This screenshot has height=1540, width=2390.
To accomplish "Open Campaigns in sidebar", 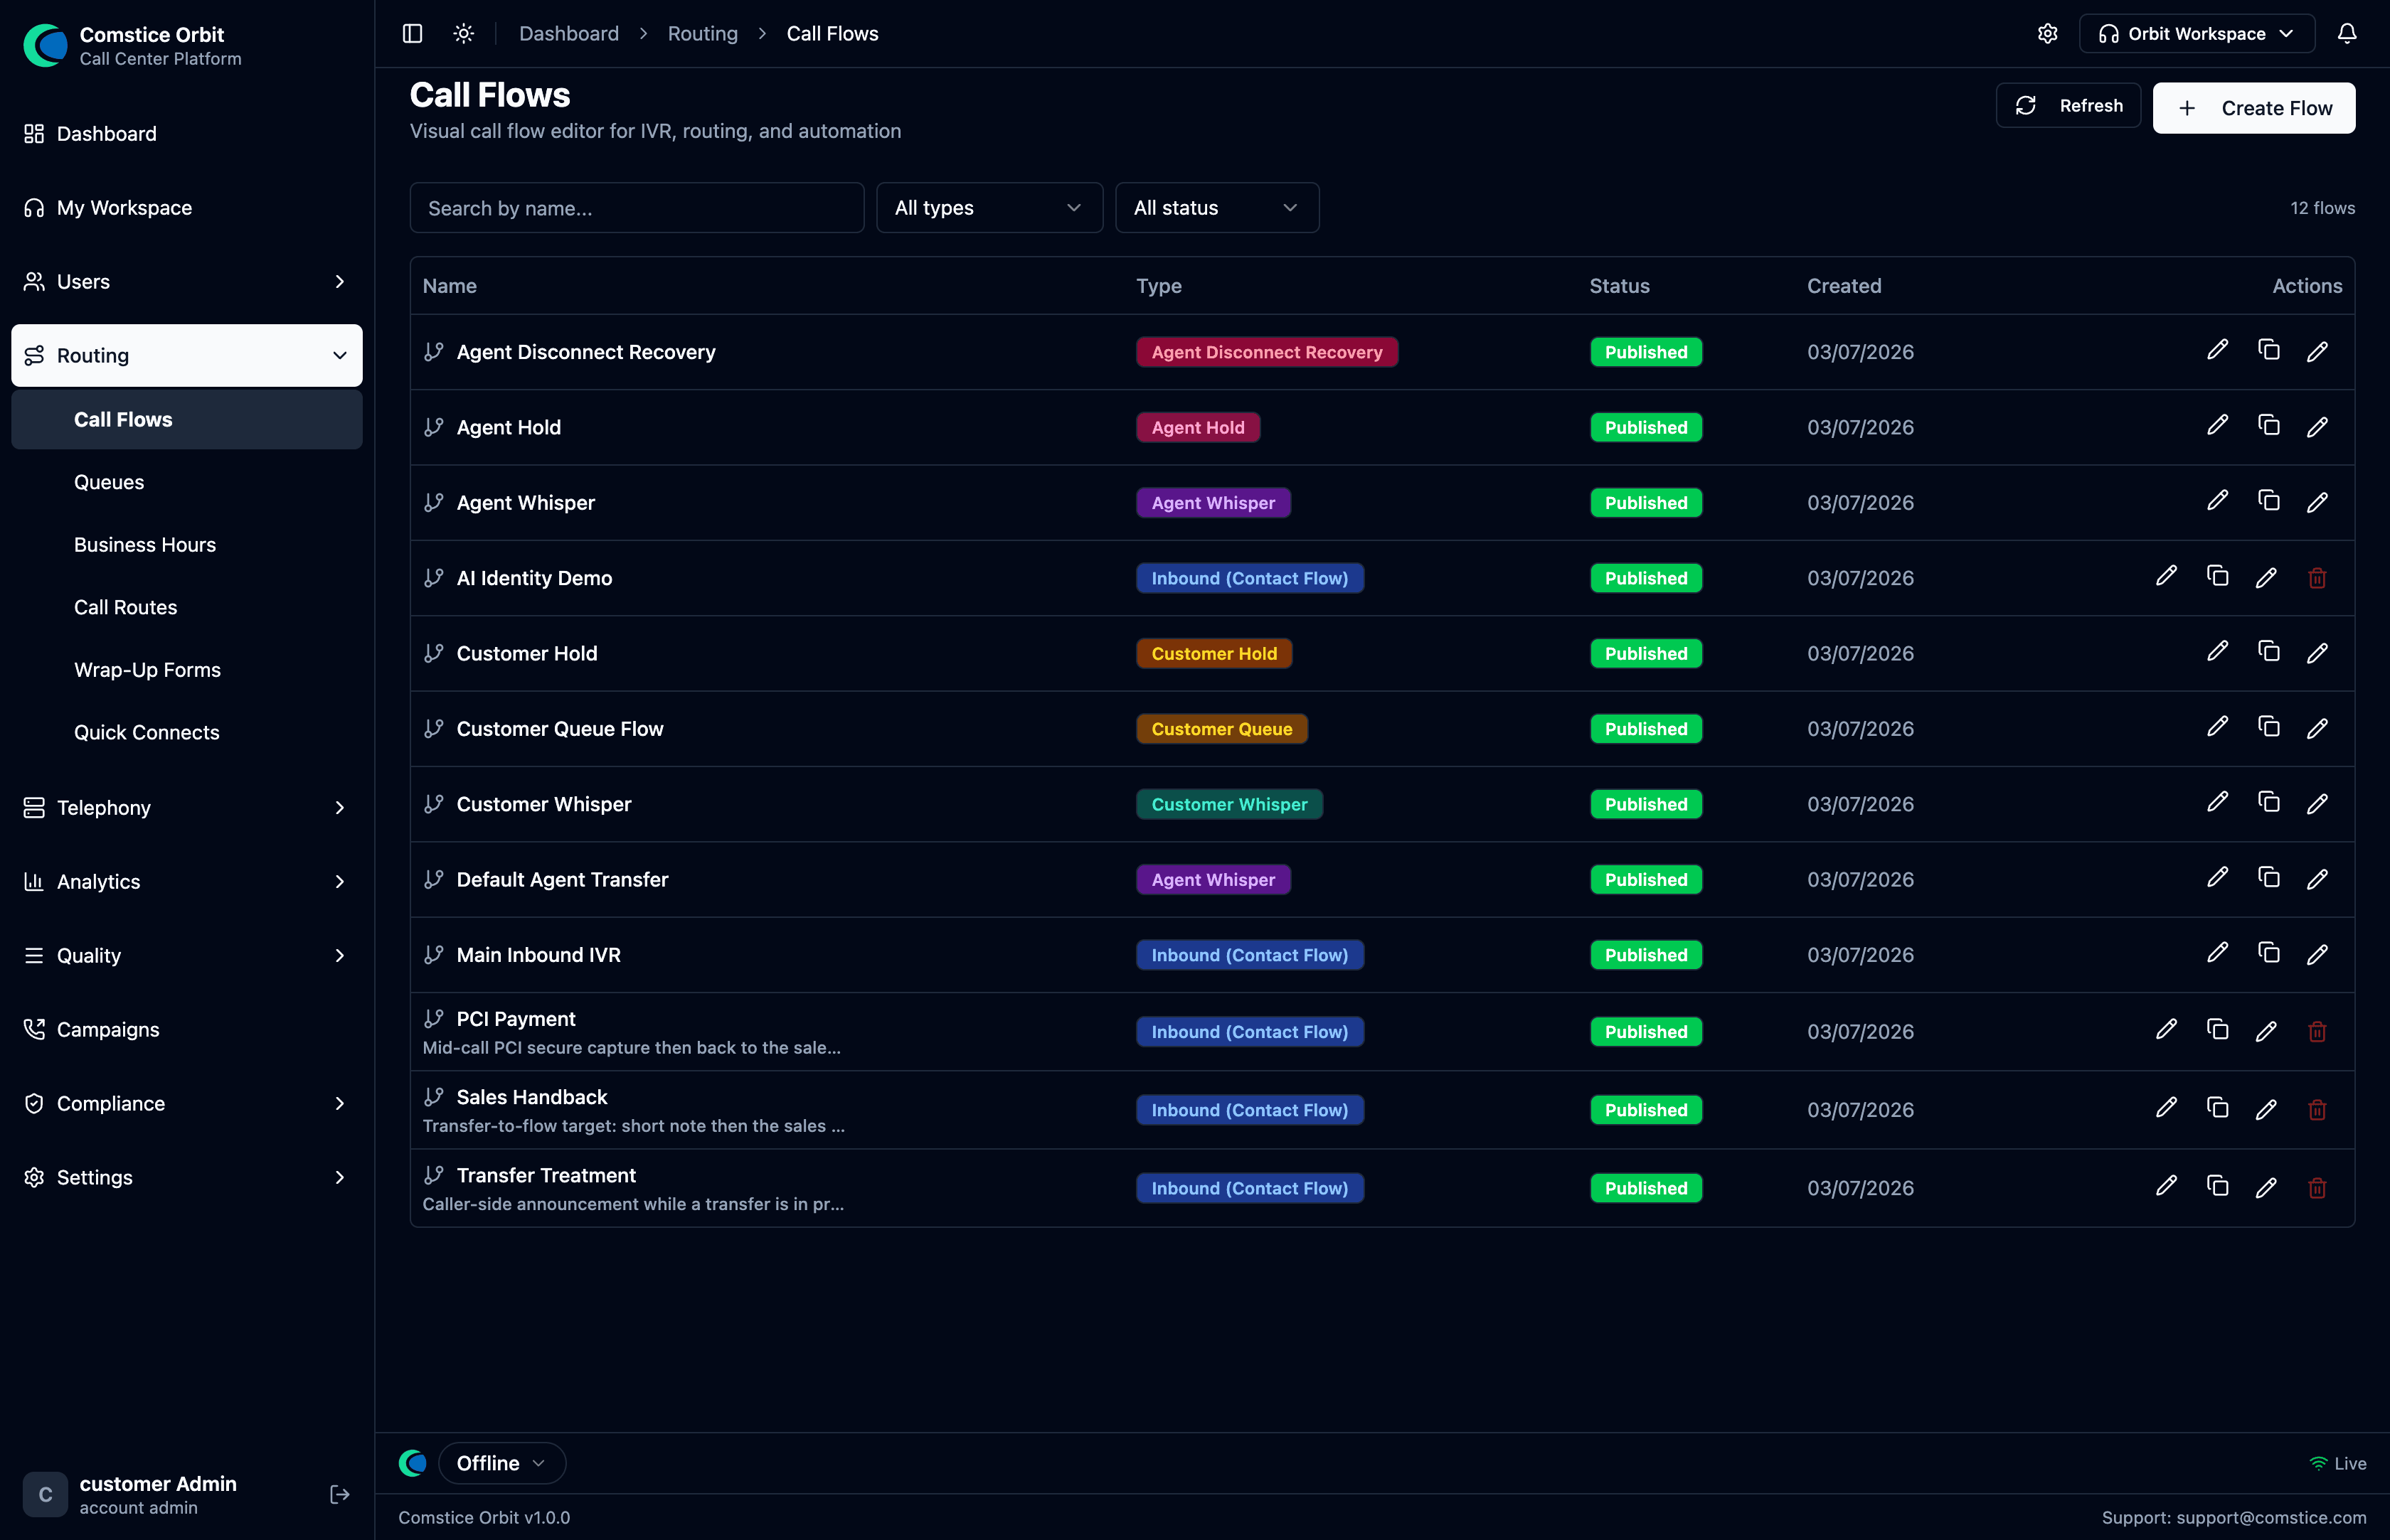I will (x=186, y=1030).
